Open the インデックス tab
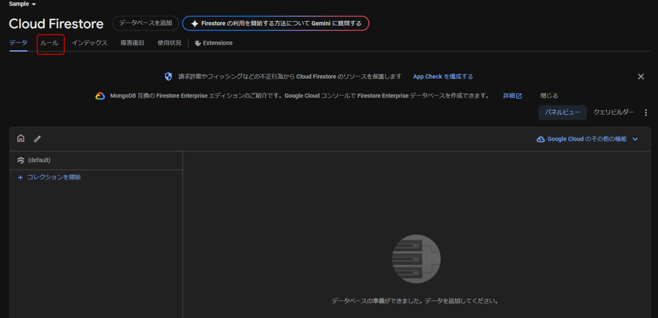 (x=89, y=43)
